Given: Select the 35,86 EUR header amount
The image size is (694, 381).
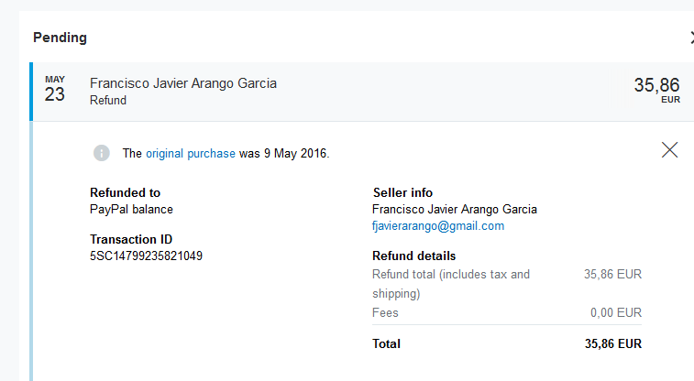Looking at the screenshot, I should (x=656, y=90).
